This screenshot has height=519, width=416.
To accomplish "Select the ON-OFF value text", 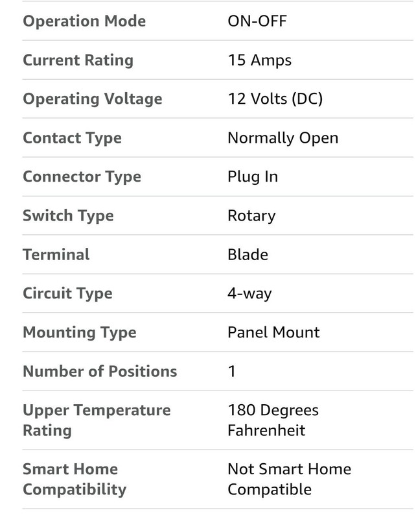I will point(257,21).
